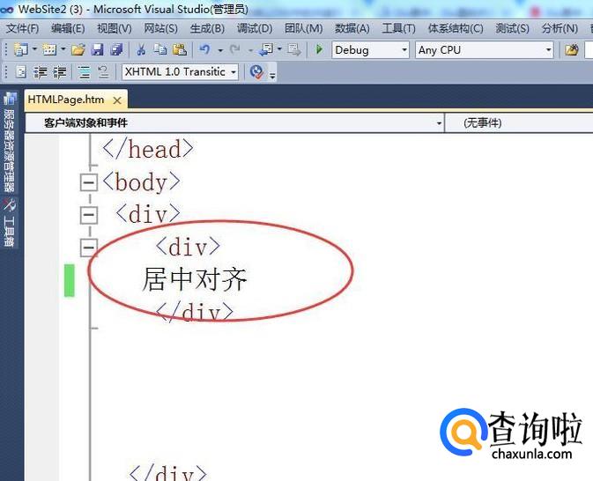
Task: Click the Copy icon in toolbar
Action: pyautogui.click(x=159, y=50)
